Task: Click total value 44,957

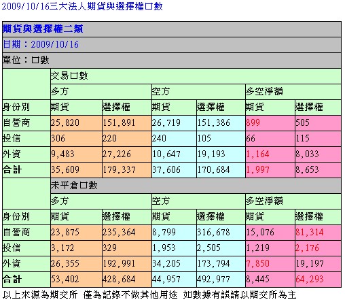Action: 166,279
